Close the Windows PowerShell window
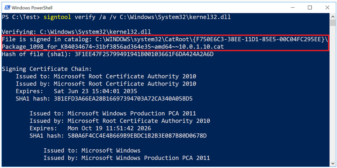 (327, 7)
